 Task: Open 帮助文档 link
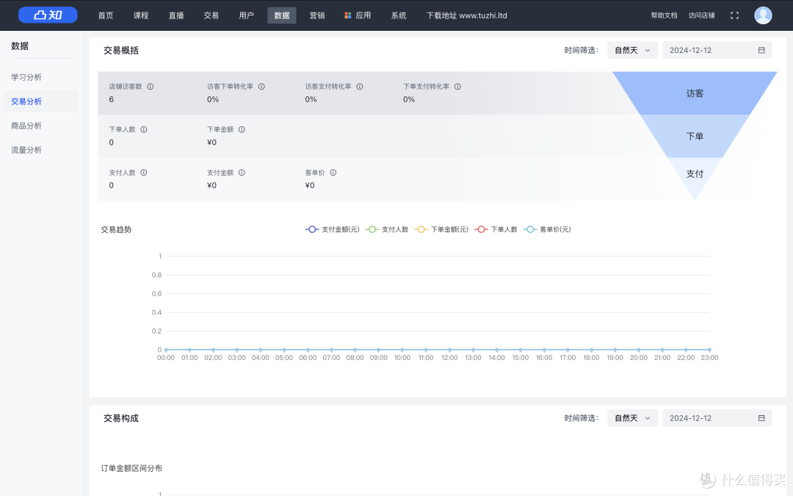pos(664,15)
